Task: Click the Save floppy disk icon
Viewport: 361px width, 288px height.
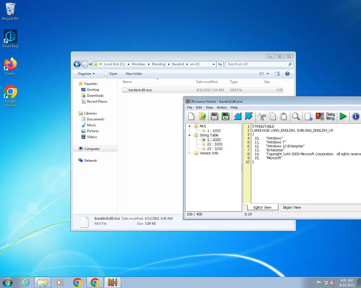Action: 214,116
